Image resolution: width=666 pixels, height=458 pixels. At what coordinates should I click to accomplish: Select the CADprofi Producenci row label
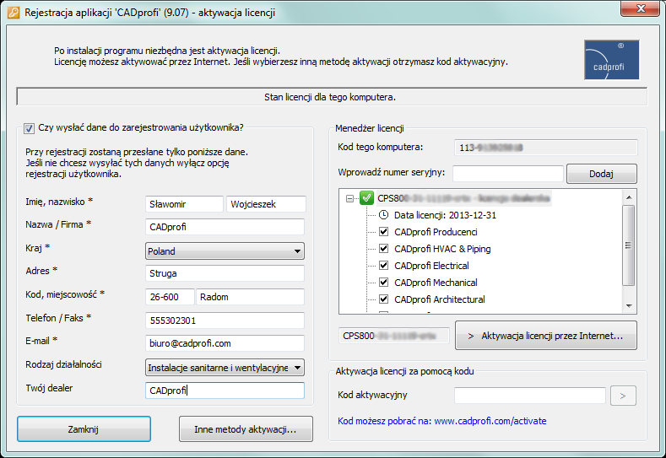(436, 232)
